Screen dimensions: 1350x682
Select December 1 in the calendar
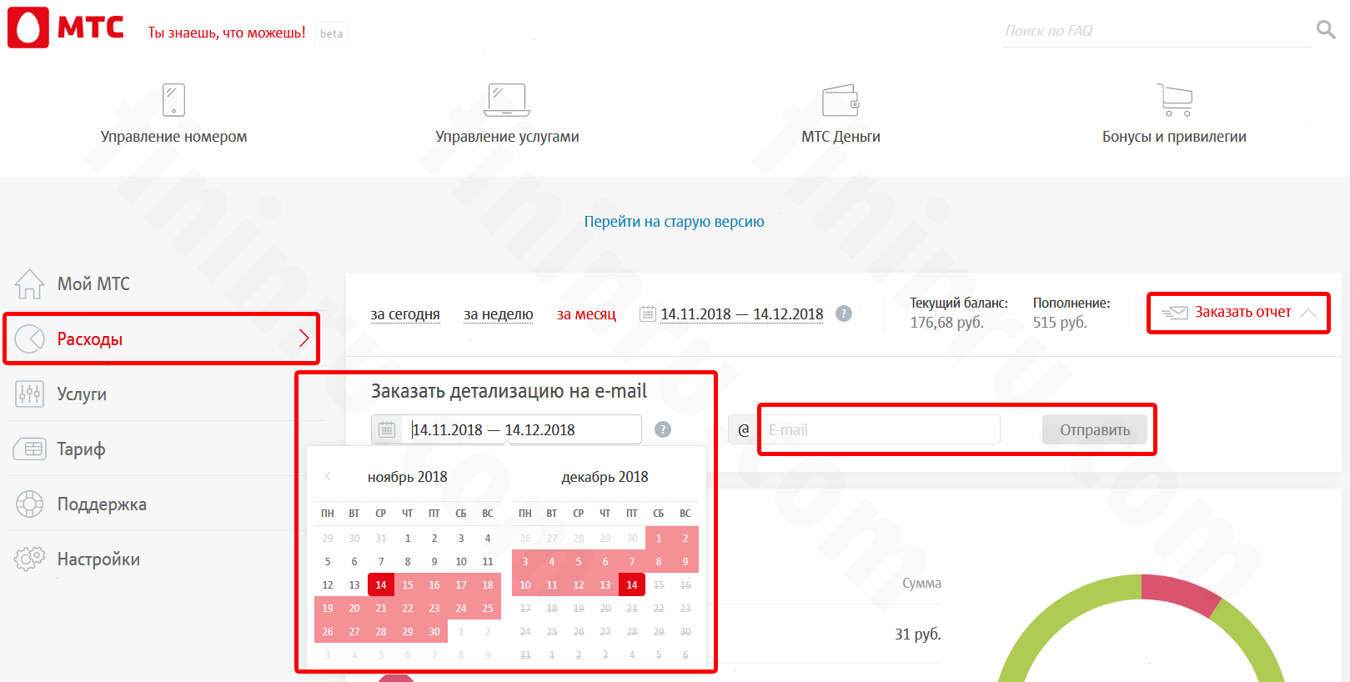coord(659,538)
